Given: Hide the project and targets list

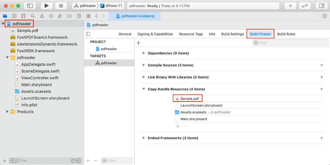Looking at the screenshot, I should point(88,34).
